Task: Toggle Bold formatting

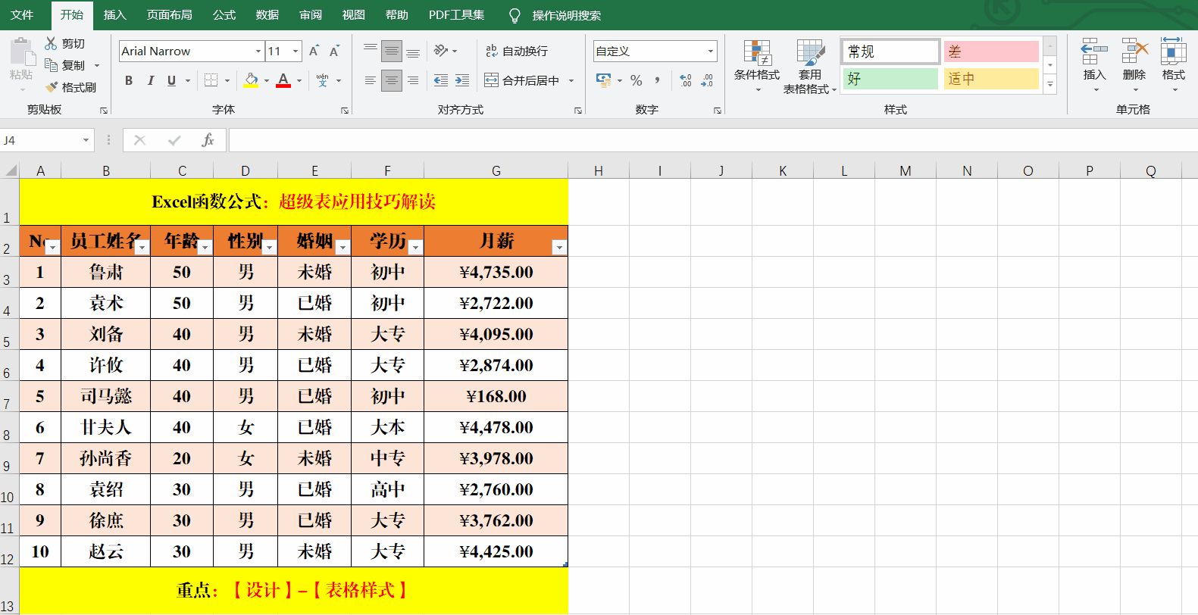Action: [x=129, y=80]
